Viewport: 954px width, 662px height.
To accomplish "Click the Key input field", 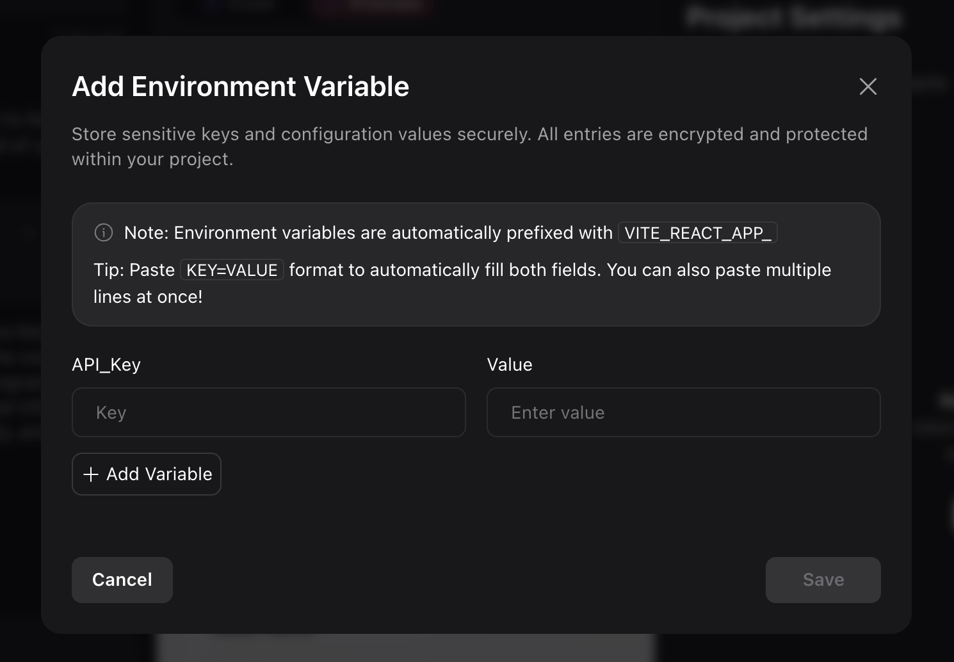I will [269, 412].
